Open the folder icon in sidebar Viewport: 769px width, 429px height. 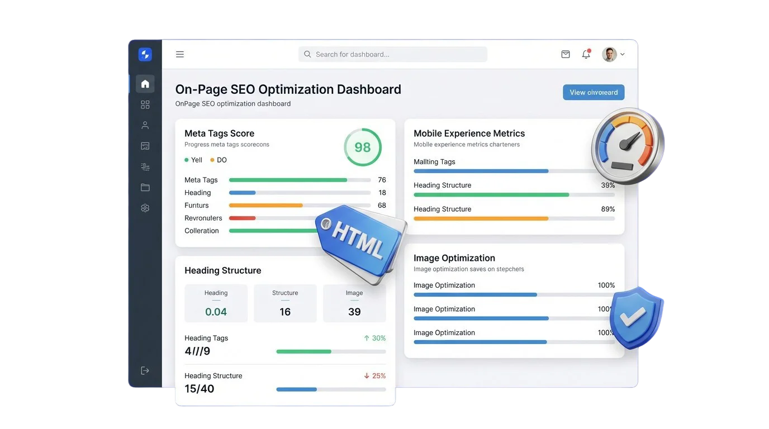coord(145,187)
